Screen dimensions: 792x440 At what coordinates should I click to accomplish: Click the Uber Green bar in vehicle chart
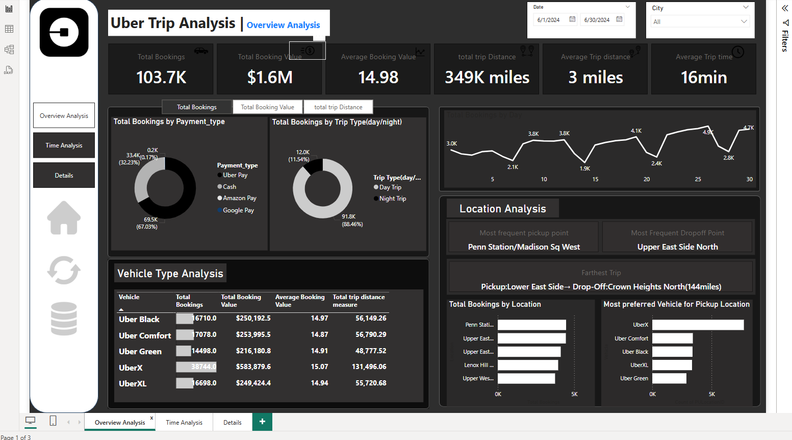[669, 378]
